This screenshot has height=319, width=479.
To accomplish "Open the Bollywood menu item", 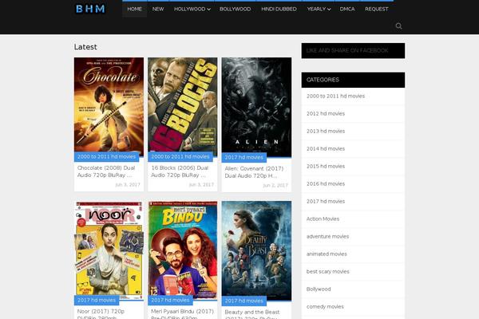I will (235, 9).
